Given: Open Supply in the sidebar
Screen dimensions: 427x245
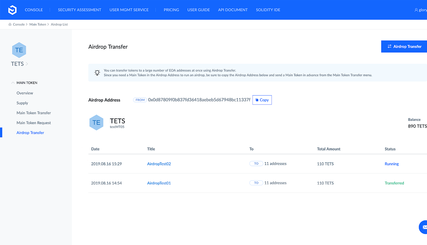Looking at the screenshot, I should 22,103.
